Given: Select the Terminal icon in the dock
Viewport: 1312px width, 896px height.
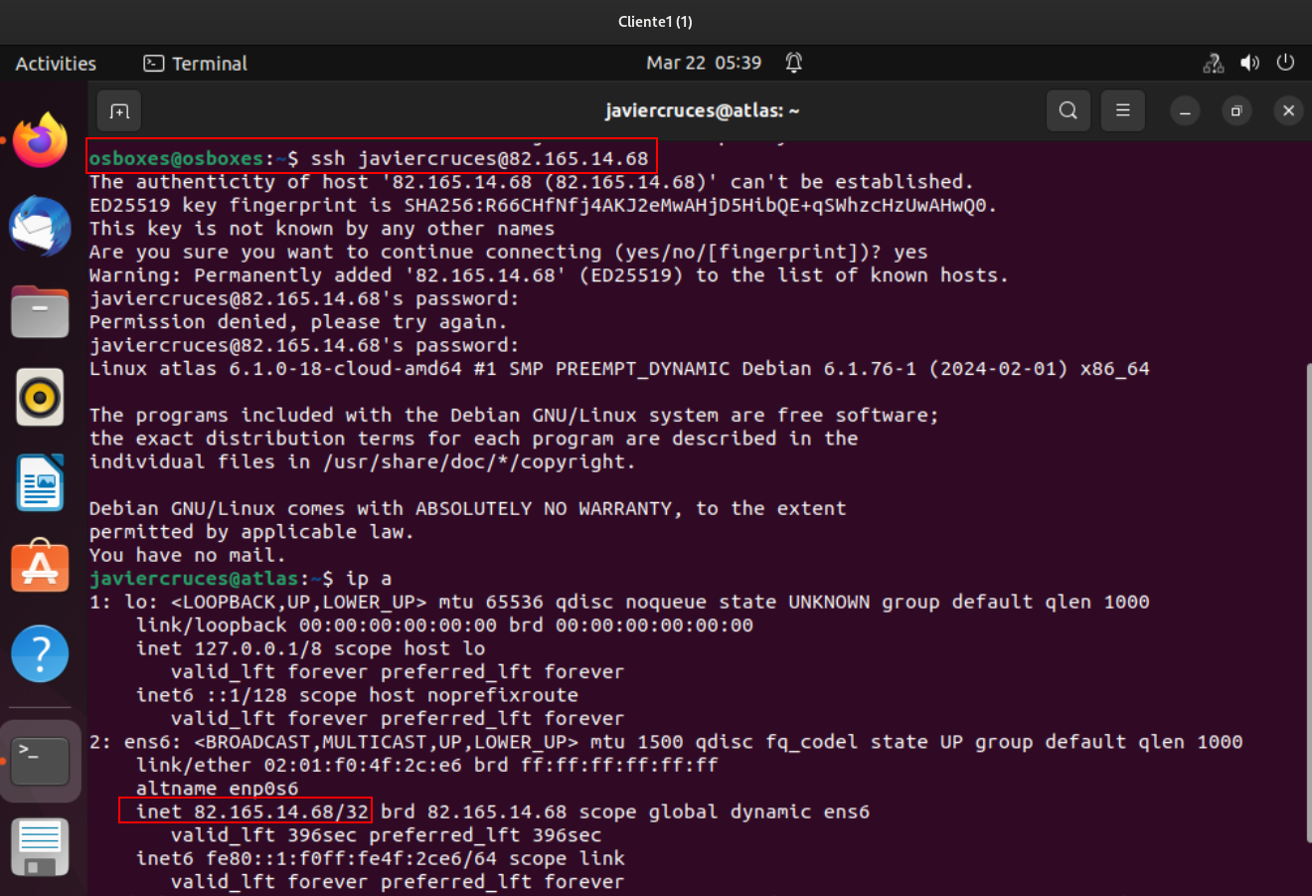Looking at the screenshot, I should pos(40,761).
